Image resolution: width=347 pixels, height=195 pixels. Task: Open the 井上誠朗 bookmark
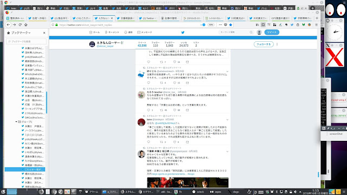[x=33, y=79]
